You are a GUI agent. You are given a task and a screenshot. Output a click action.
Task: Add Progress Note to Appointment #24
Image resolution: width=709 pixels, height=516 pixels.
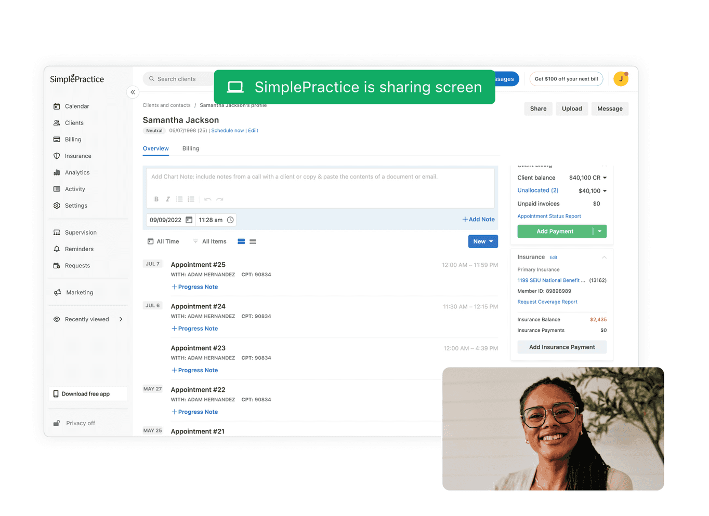[x=194, y=329]
